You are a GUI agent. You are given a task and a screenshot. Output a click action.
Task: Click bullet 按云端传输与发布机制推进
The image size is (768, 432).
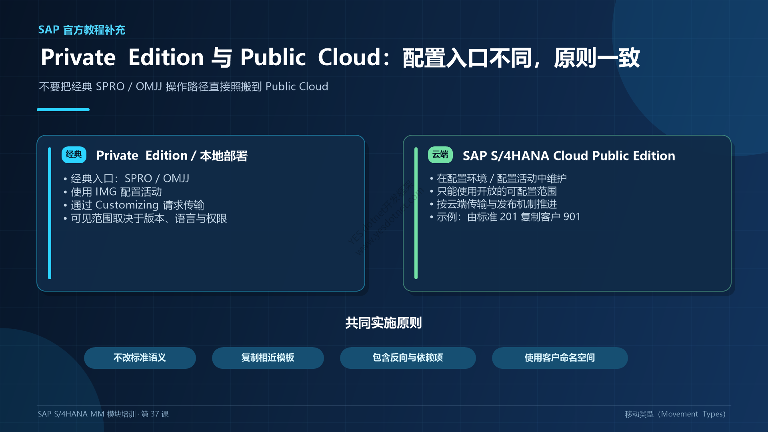[x=493, y=204]
